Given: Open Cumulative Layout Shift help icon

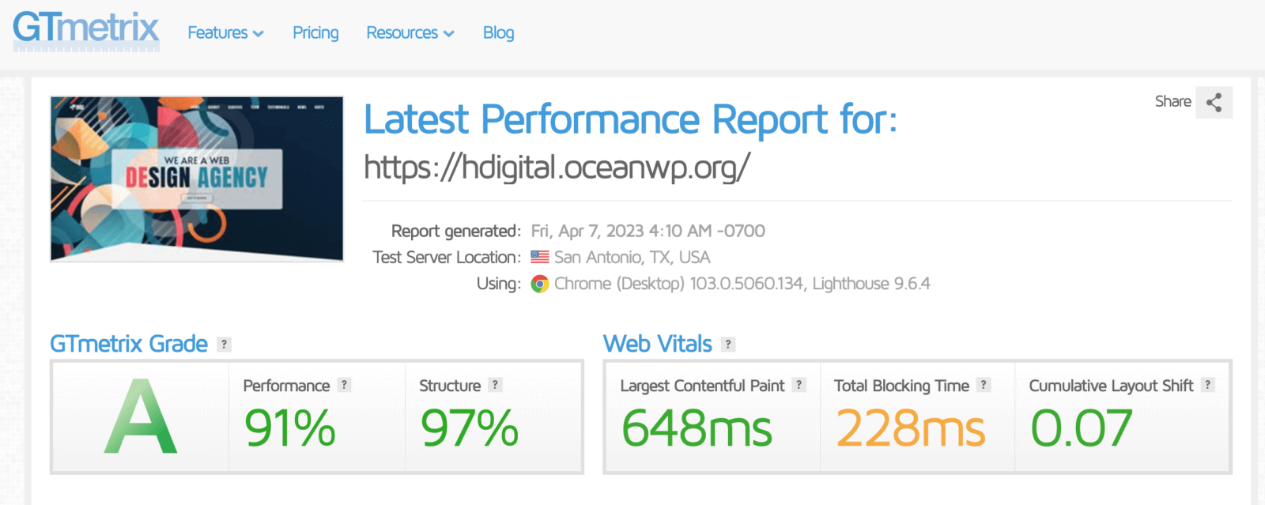Looking at the screenshot, I should tap(1208, 385).
